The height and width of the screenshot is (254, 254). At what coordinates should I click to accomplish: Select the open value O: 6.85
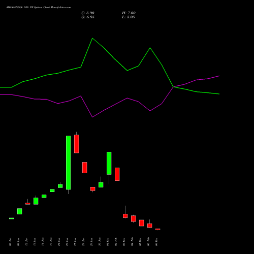click(88, 17)
